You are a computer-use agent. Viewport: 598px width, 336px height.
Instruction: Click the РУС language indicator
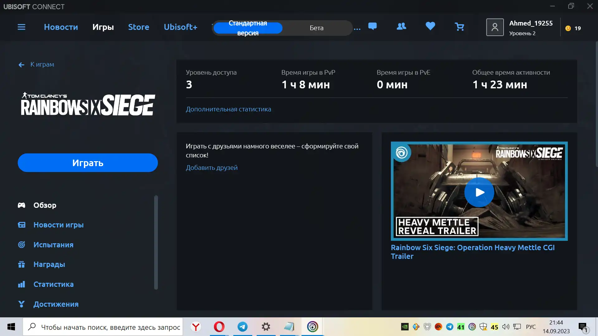pyautogui.click(x=531, y=327)
